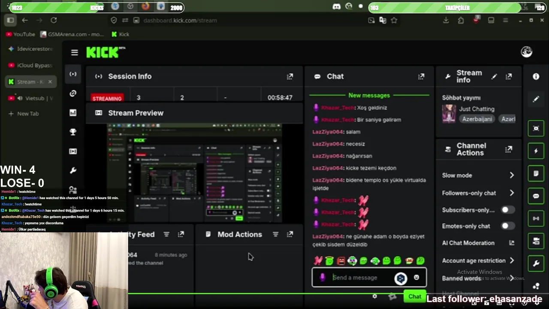Send message with Chat button
Image resolution: width=549 pixels, height=309 pixels.
414,297
